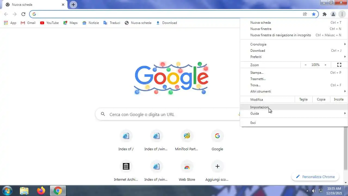
Task: Show hidden tray icons arrow
Action: pyautogui.click(x=307, y=191)
